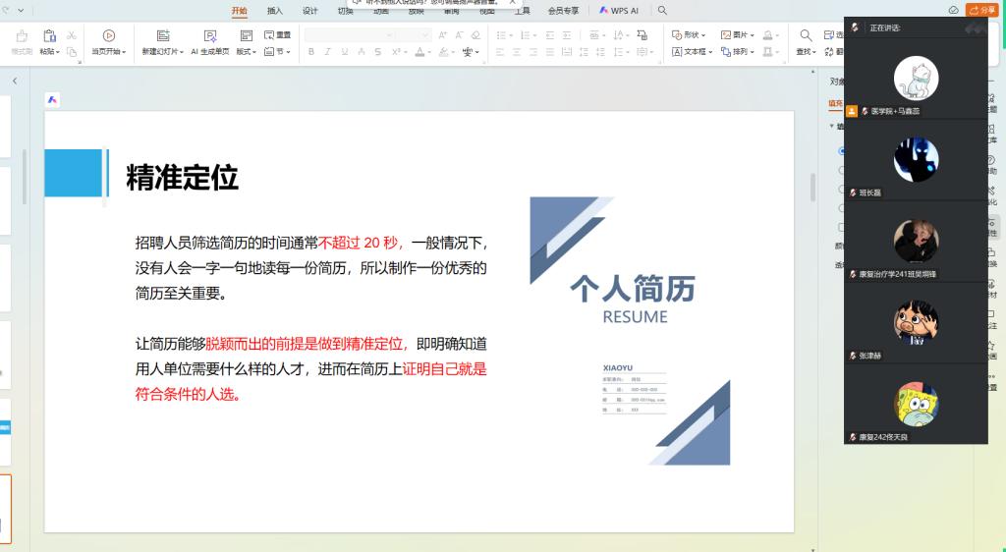Click the orange 分享 share button
1006x552 pixels.
click(x=981, y=10)
